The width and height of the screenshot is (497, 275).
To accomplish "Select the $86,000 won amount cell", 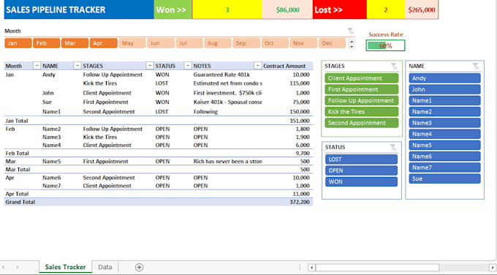I will coord(287,10).
